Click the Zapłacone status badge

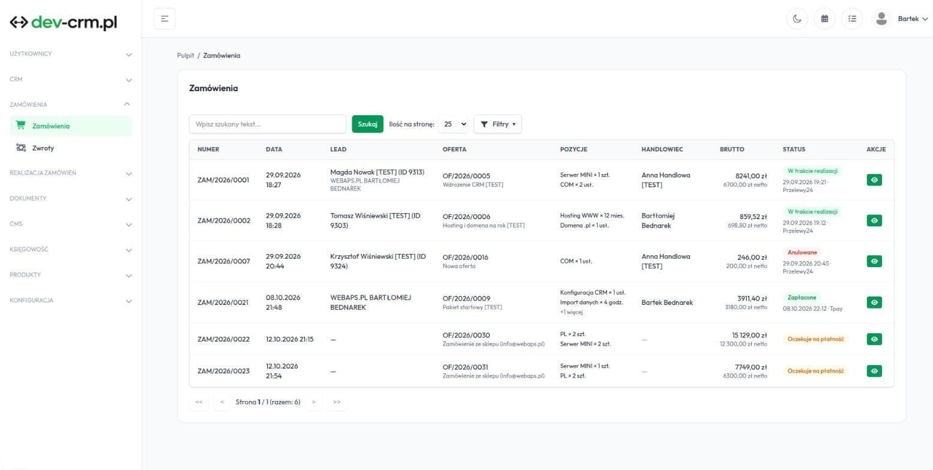[802, 298]
